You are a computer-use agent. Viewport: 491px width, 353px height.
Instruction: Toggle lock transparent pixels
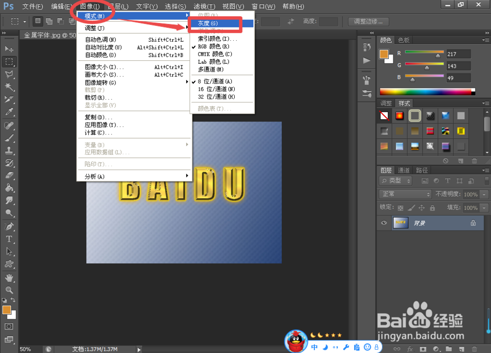coord(401,207)
